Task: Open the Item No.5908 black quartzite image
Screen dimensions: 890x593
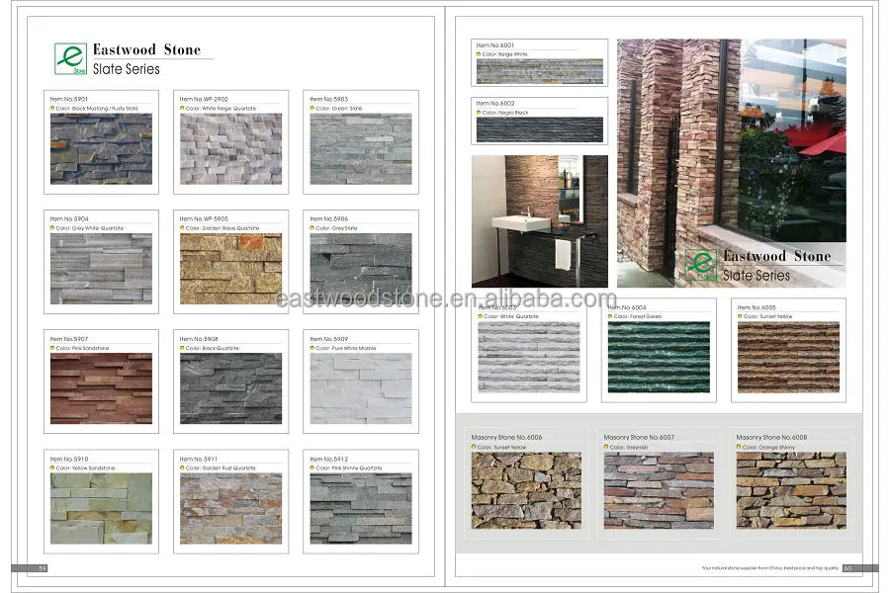Action: point(231,388)
